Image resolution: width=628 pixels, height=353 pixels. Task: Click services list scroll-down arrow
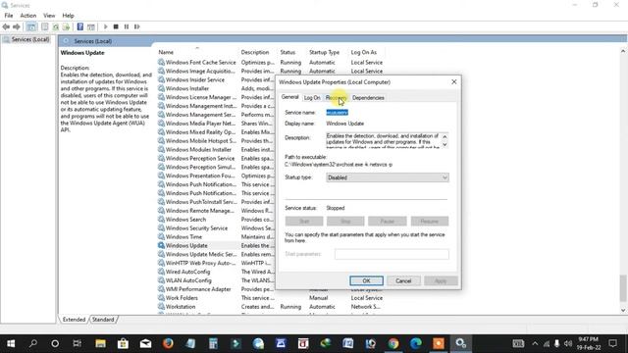(x=623, y=310)
